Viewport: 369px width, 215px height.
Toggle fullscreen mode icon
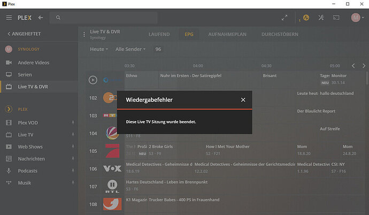point(285,18)
